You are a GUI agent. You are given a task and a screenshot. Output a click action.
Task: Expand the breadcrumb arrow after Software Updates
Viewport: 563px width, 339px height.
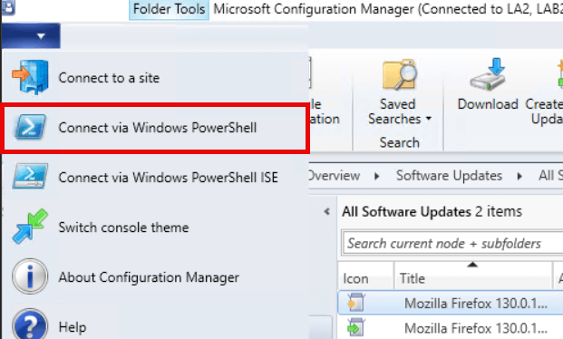pos(519,176)
